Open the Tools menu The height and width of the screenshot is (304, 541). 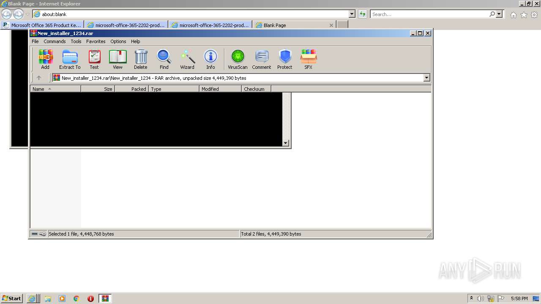76,41
